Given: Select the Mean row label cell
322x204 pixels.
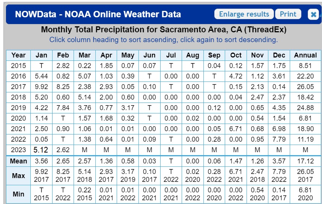Looking at the screenshot, I should pos(18,161).
